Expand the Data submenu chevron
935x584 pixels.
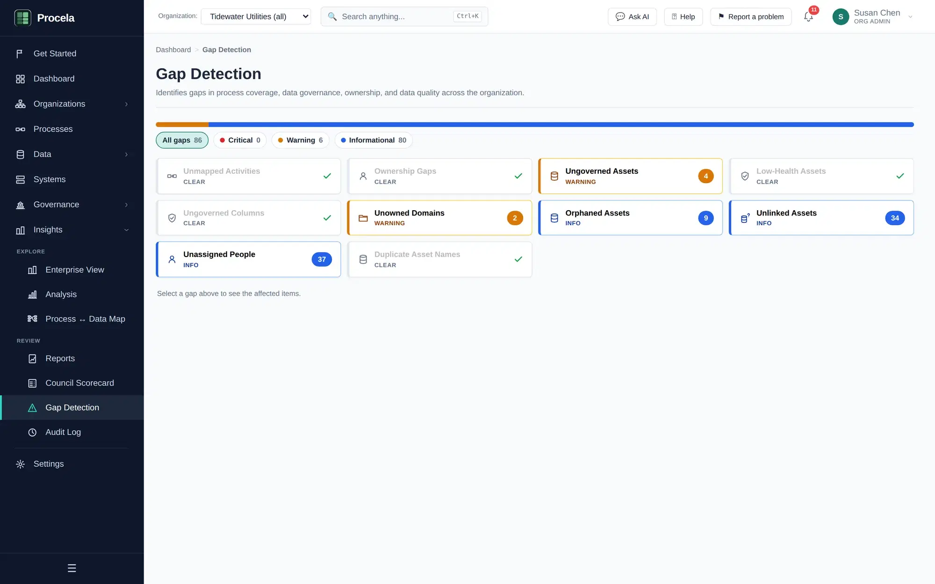[x=126, y=155]
